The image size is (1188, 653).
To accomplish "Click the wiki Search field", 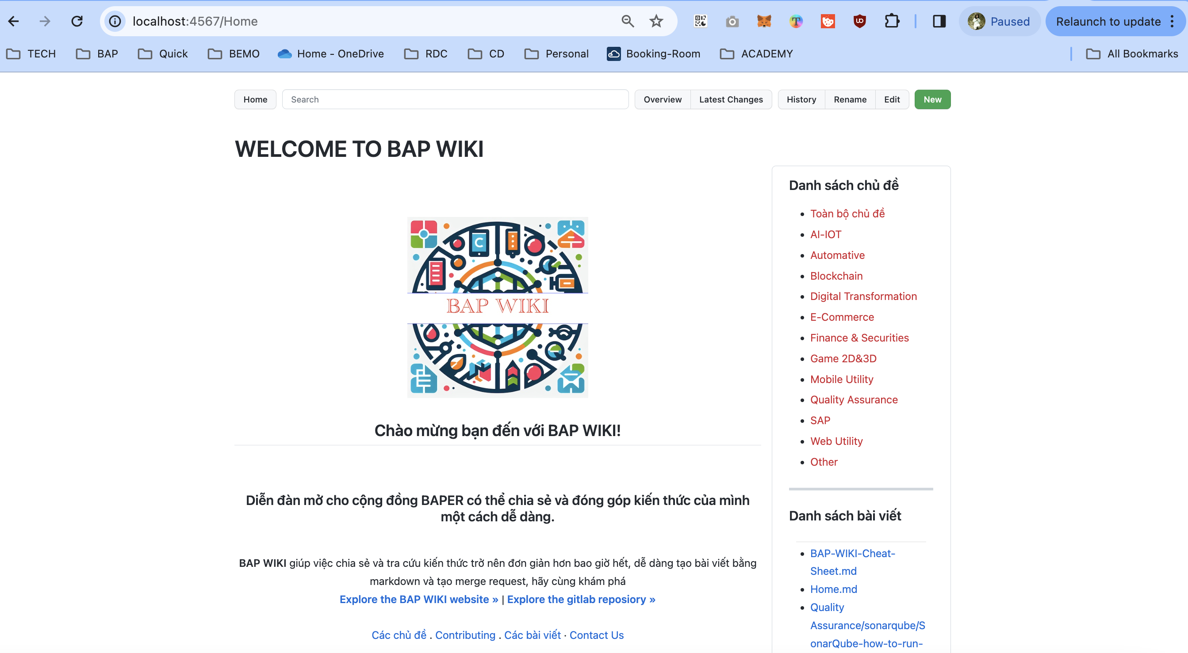I will click(455, 99).
